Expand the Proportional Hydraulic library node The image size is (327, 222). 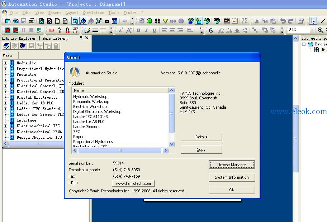5,69
